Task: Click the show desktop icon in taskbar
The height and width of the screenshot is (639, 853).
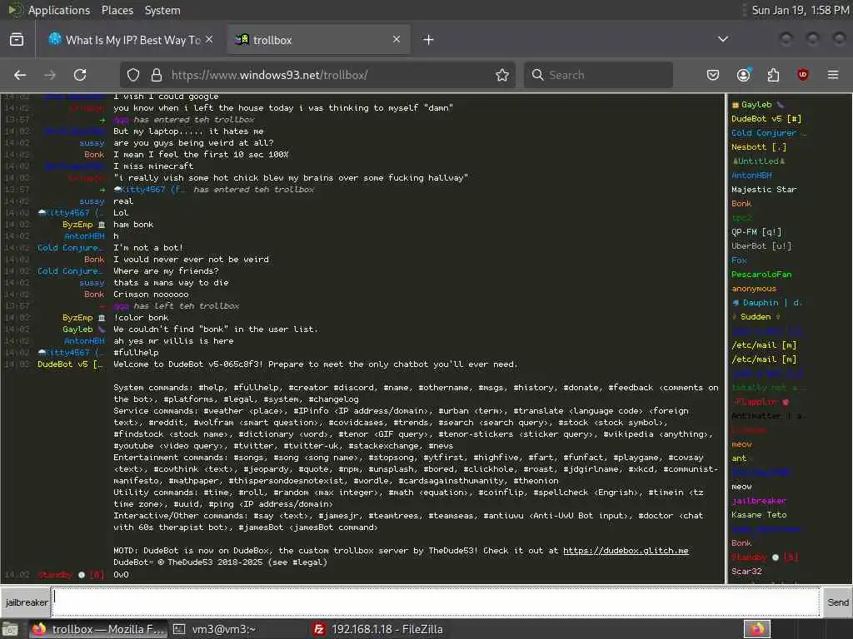Action: [x=10, y=629]
